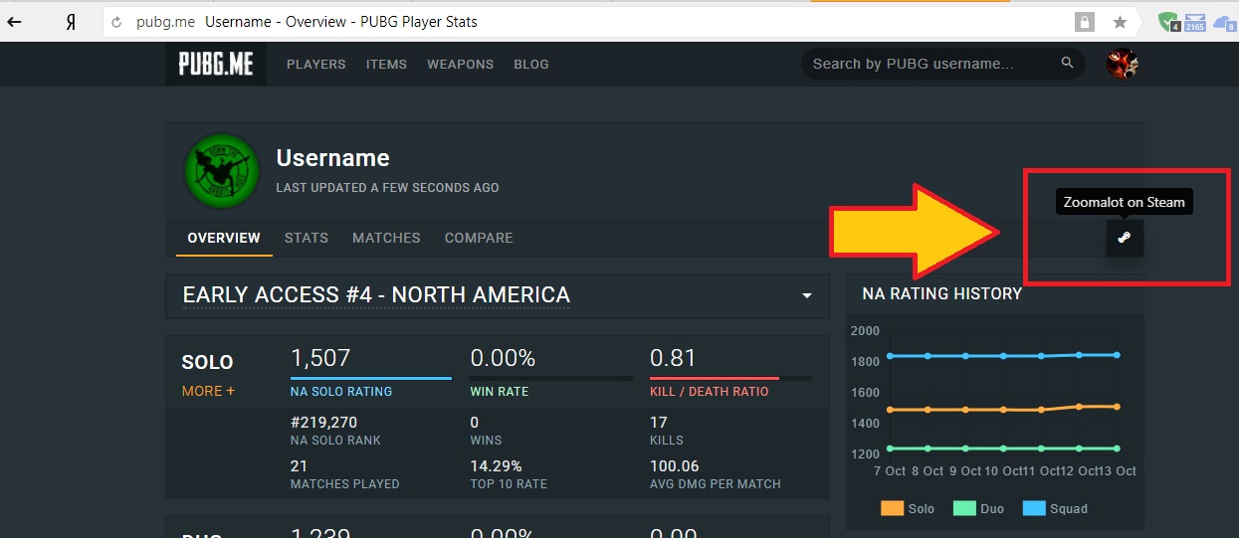Click the Steam profile link icon
This screenshot has height=538, width=1239.
tap(1125, 238)
